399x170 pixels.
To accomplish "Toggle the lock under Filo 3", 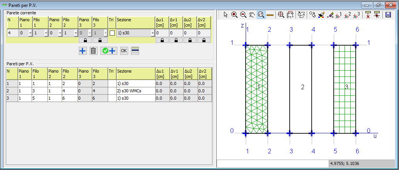I will [100, 40].
